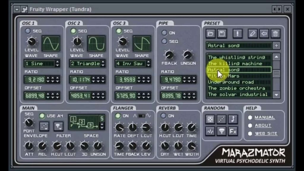Disable the Flanger ON toggle
Image resolution: width=304 pixels, height=171 pixels.
(118, 116)
